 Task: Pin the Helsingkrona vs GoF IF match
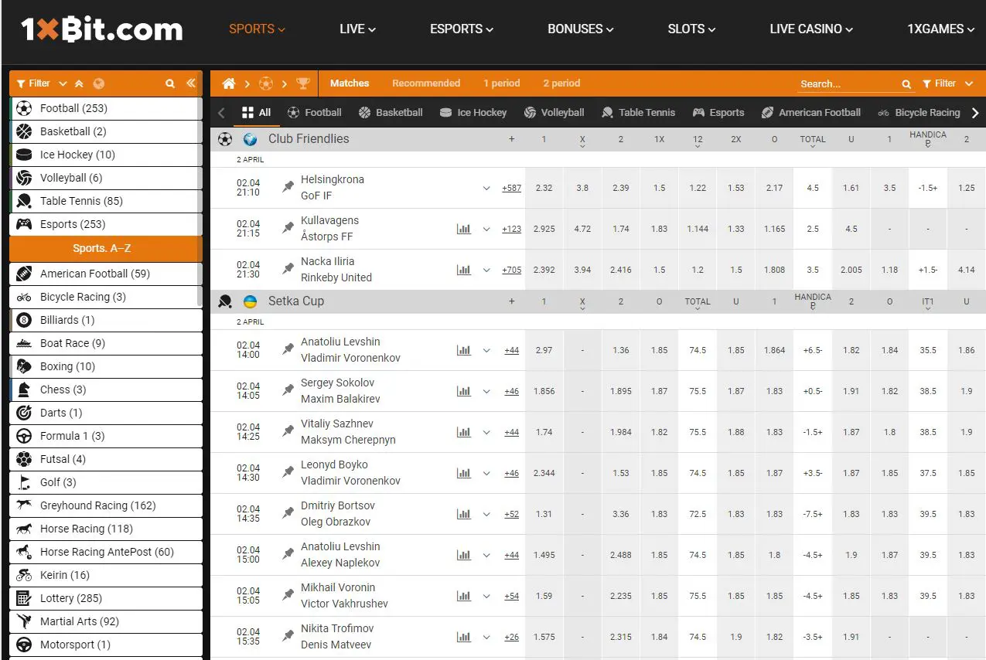[288, 188]
